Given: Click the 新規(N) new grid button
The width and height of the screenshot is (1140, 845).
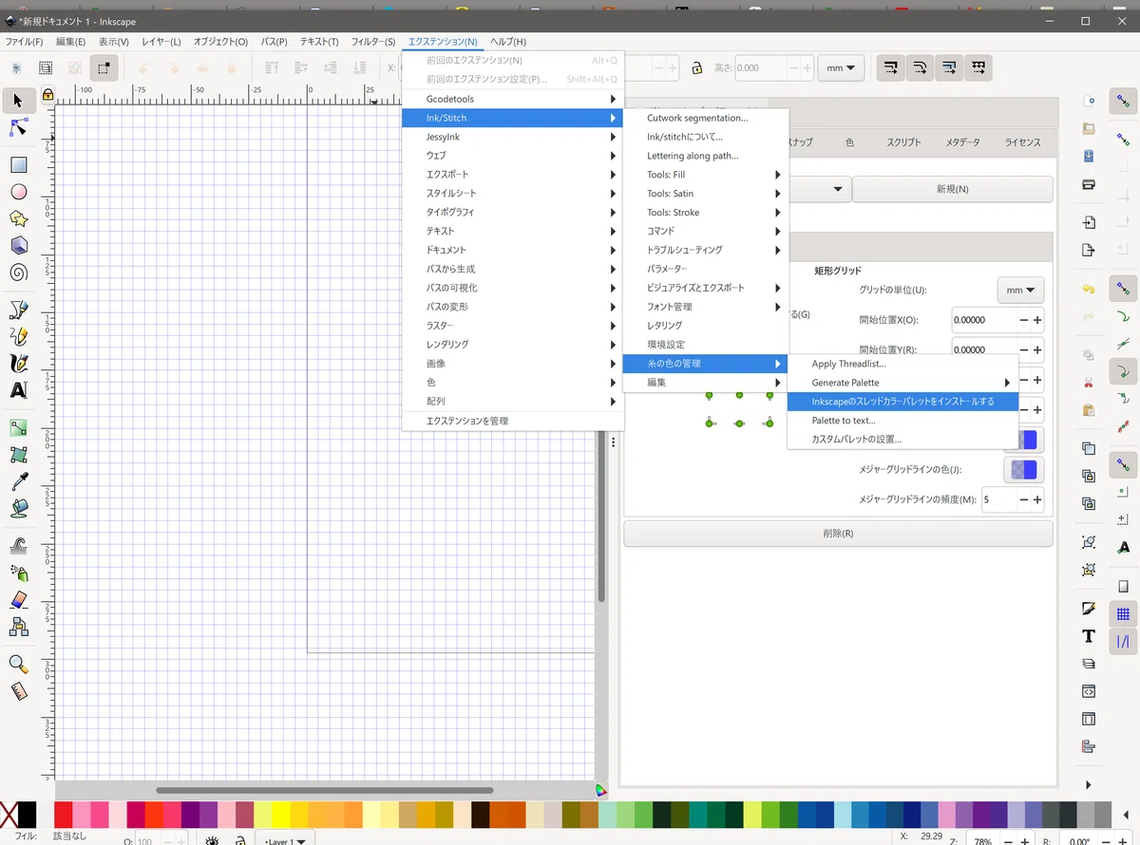Looking at the screenshot, I should [952, 189].
